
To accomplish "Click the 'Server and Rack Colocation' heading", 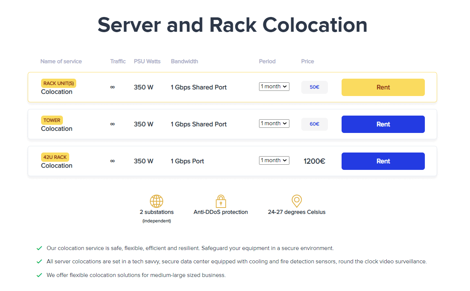I will [x=232, y=25].
